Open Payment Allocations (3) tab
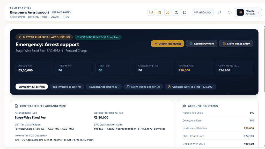This screenshot has height=149, width=265. pyautogui.click(x=104, y=87)
